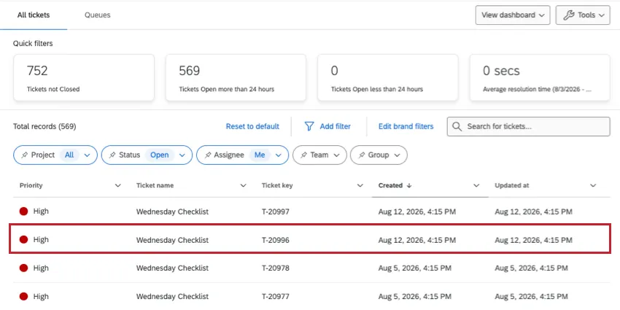Click the Reset to default link
Screen dimensions: 620x310
252,126
